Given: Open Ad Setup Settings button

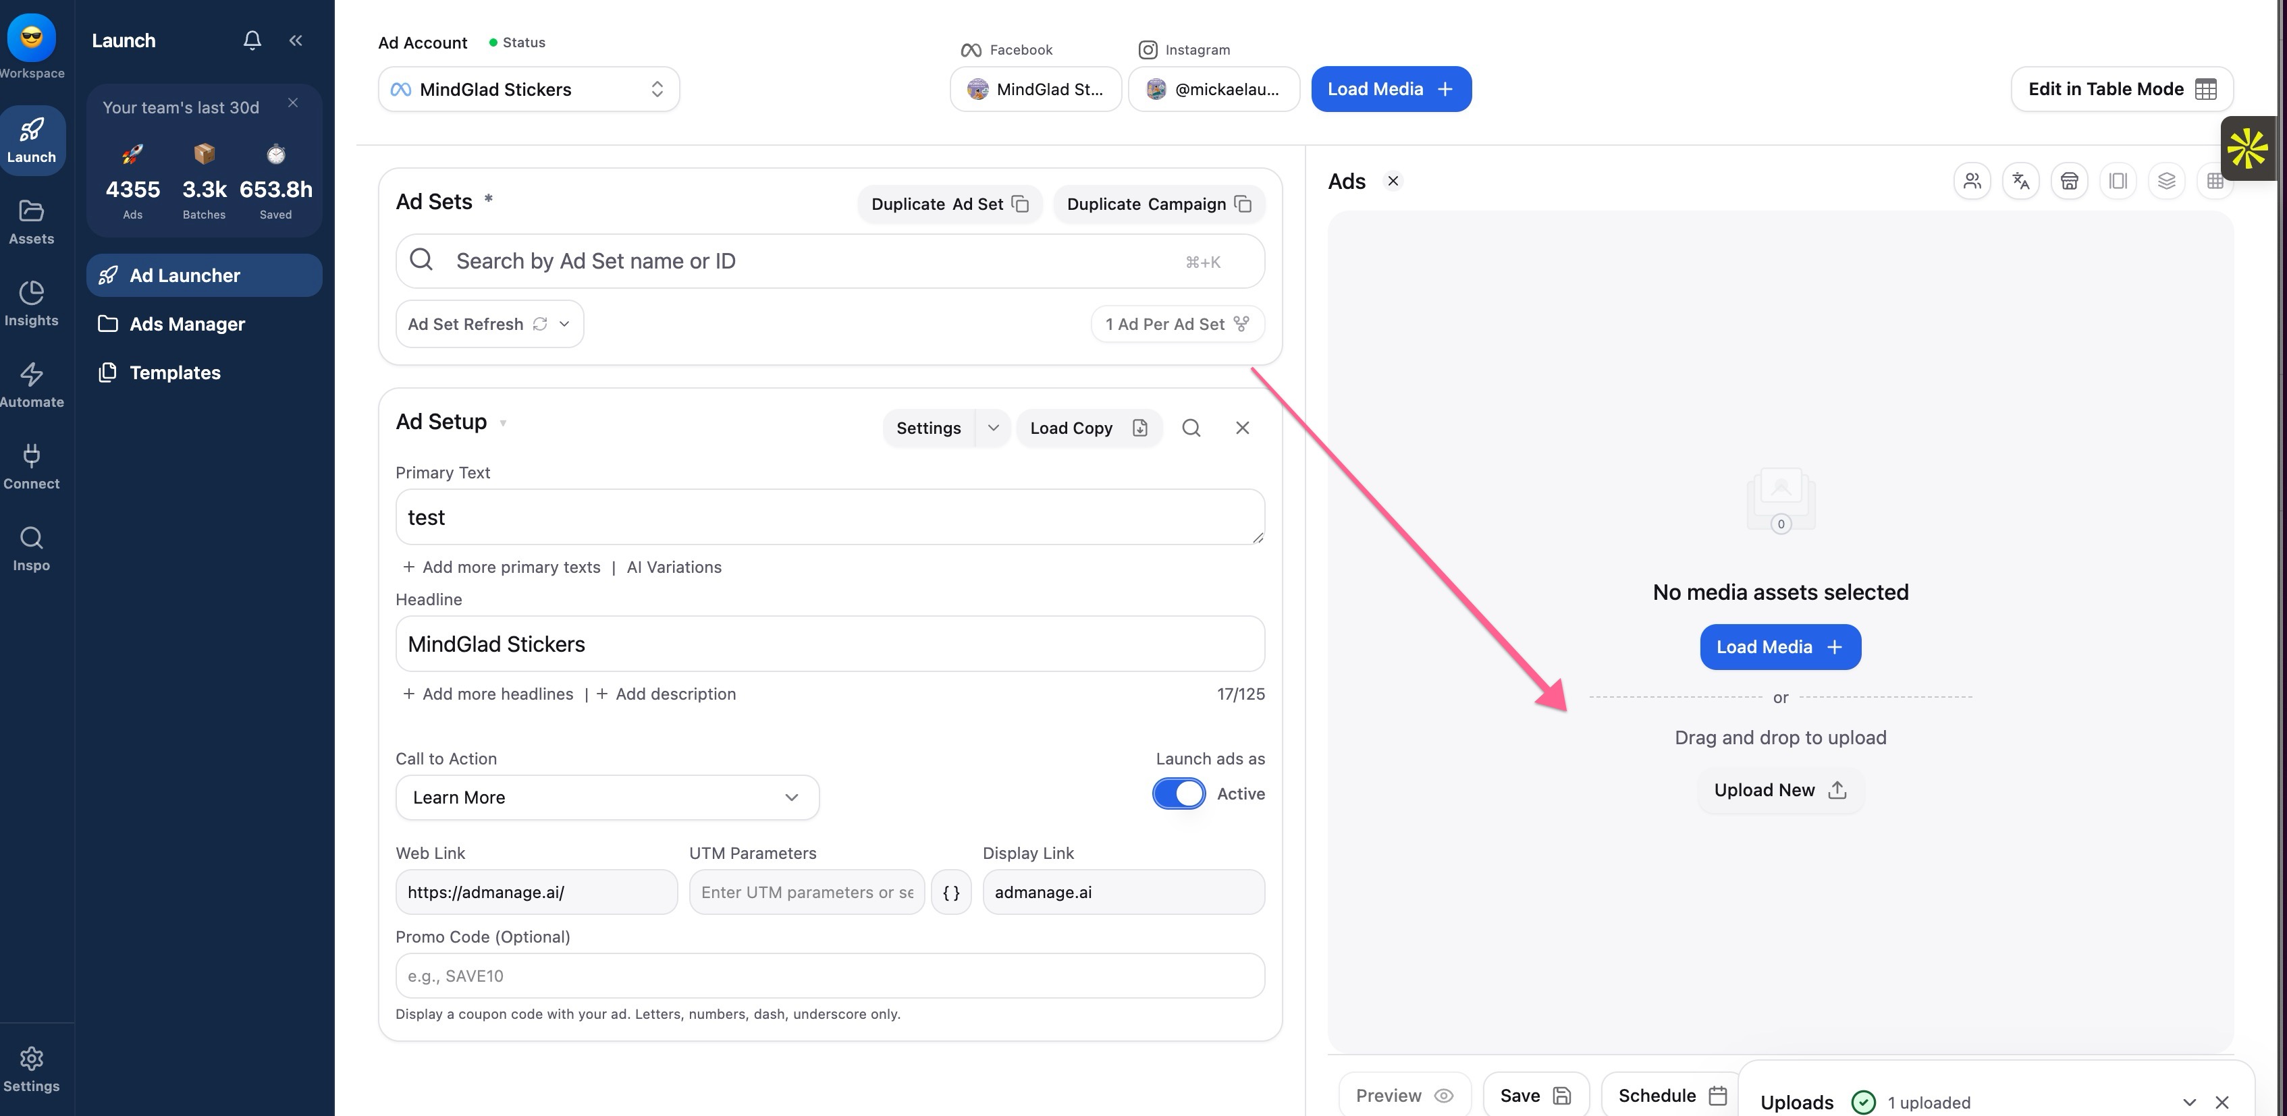Looking at the screenshot, I should coord(929,428).
